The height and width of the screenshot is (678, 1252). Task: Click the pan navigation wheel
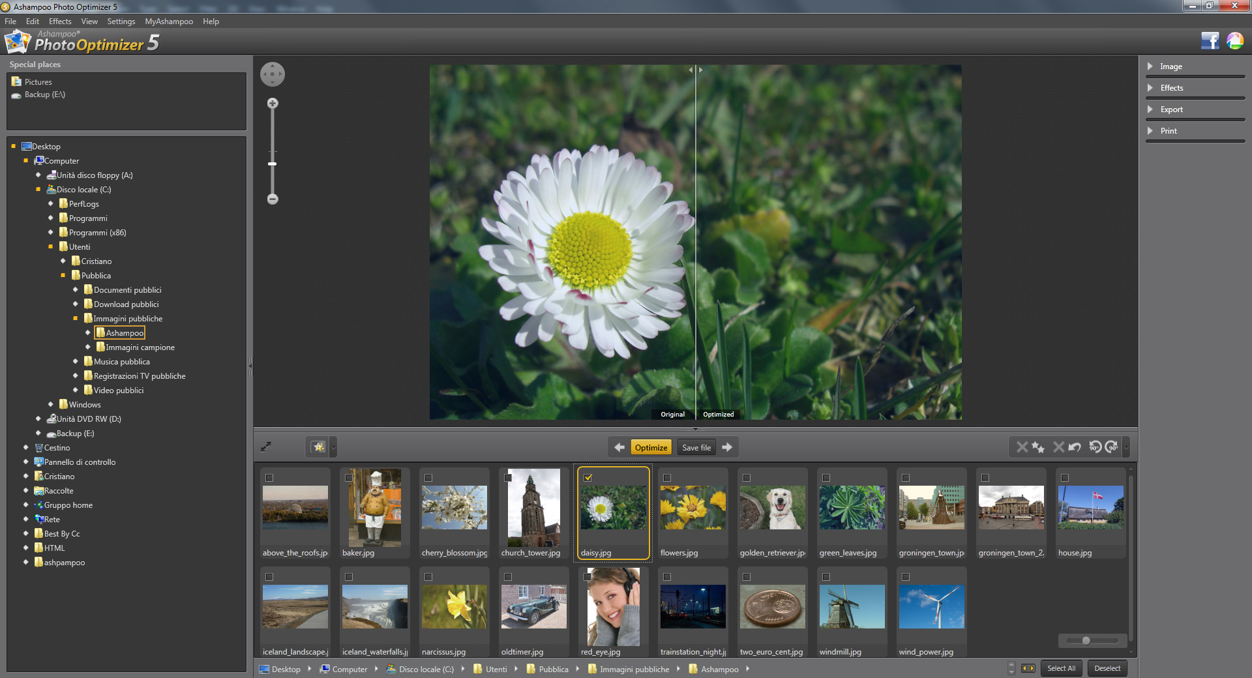(273, 74)
